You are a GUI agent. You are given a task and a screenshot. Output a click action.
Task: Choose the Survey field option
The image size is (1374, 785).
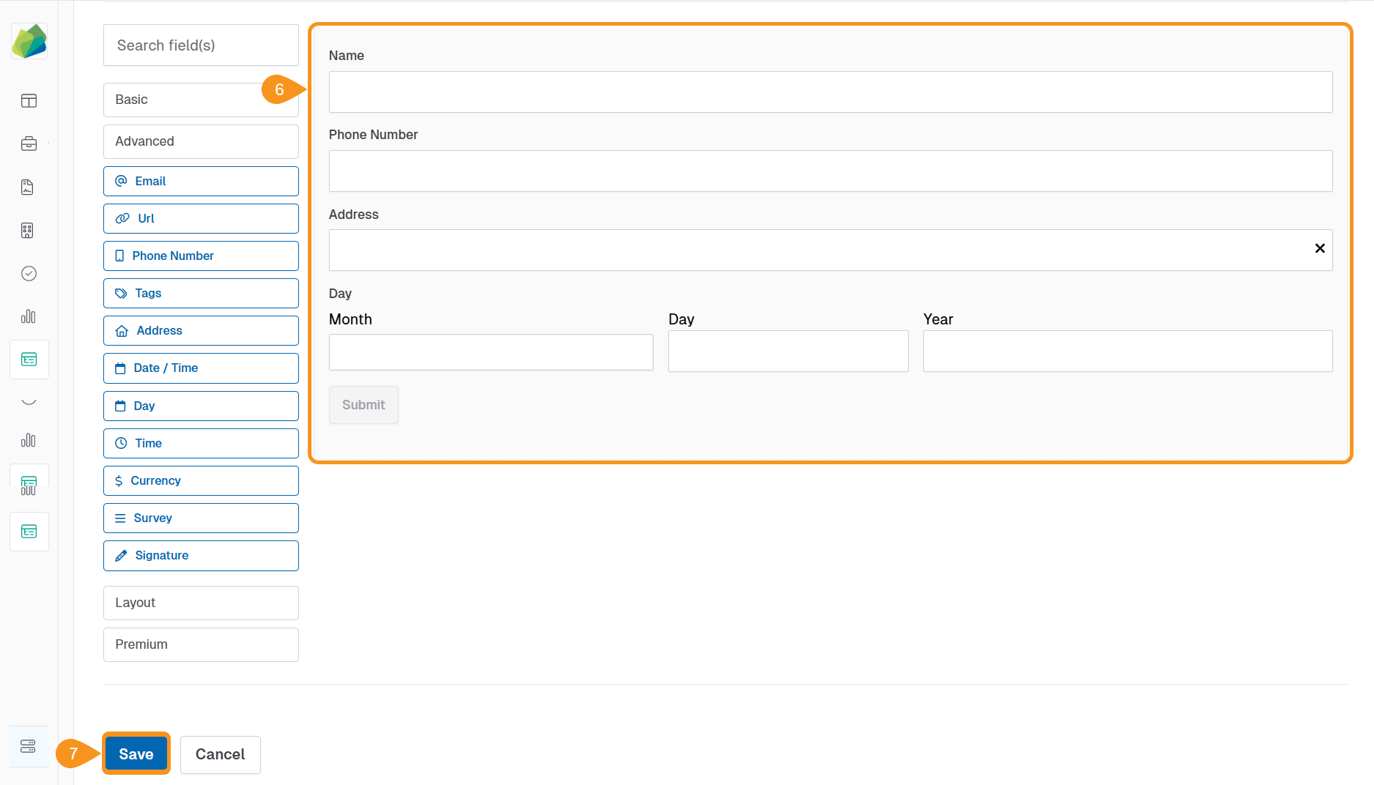point(200,518)
